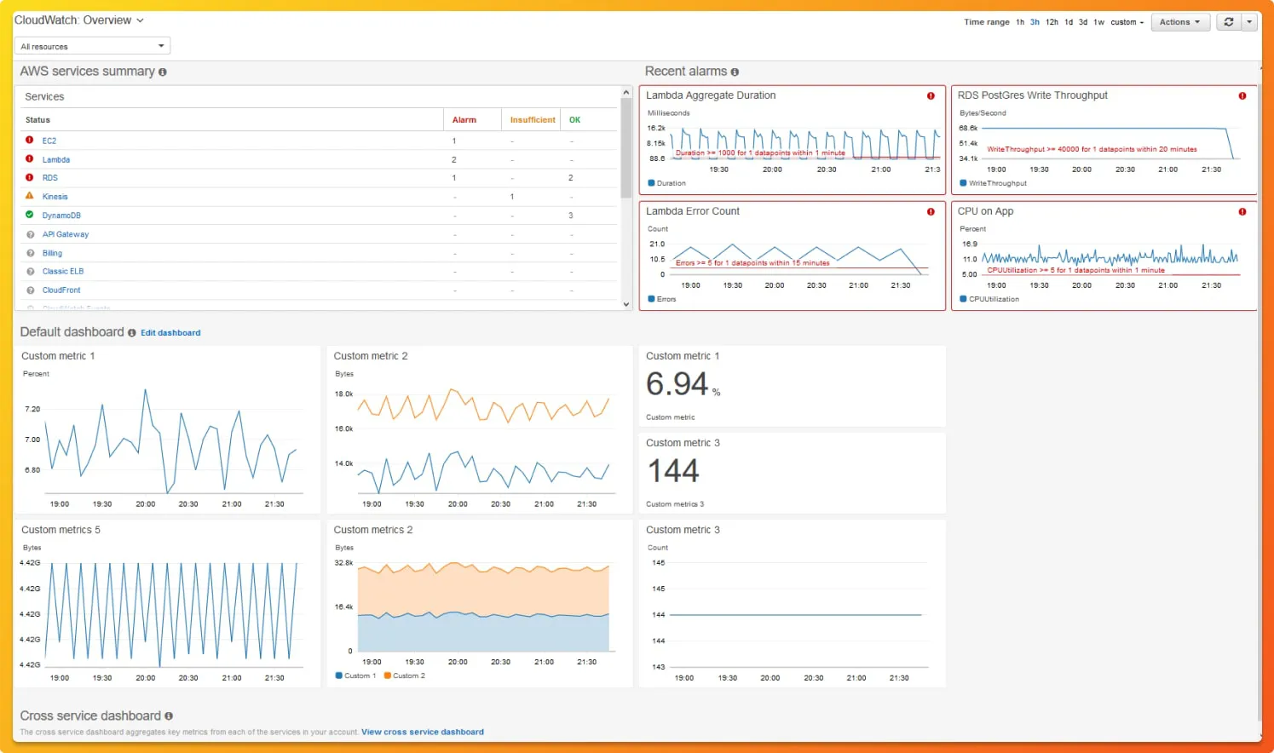1274x753 pixels.
Task: Select the 1h time range
Action: (x=1020, y=22)
